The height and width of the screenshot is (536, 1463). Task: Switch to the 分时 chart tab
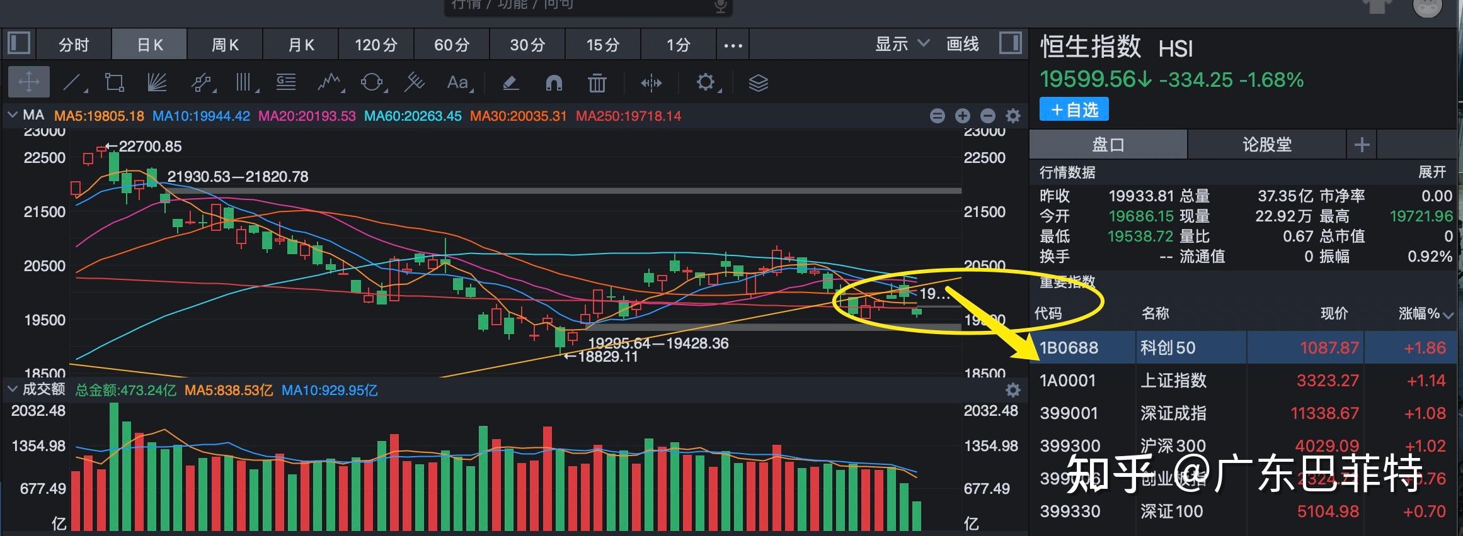(x=74, y=45)
